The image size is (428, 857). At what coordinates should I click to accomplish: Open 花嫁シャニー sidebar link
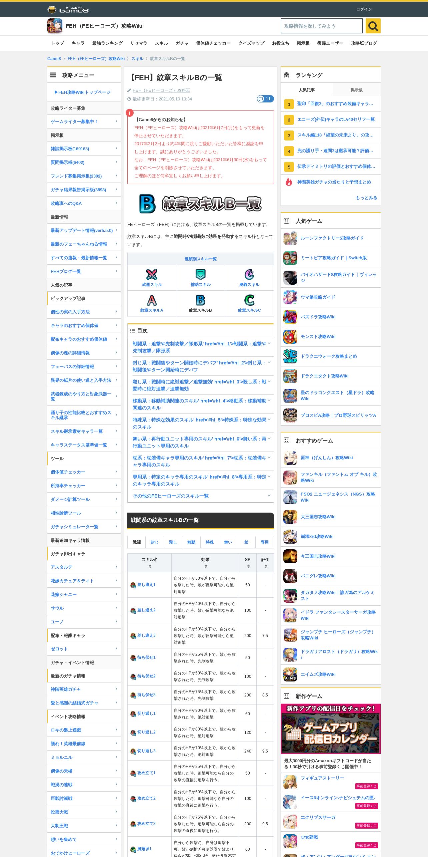point(84,594)
